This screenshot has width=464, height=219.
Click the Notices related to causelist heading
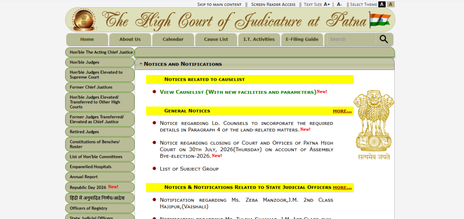click(204, 79)
